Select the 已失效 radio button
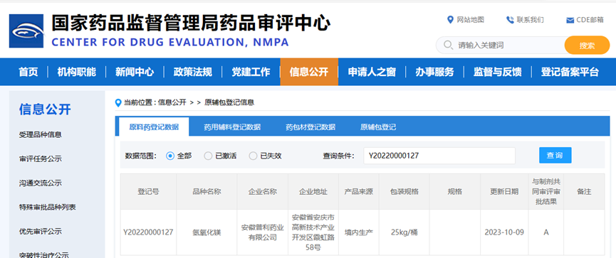Image resolution: width=616 pixels, height=258 pixels. tap(253, 156)
